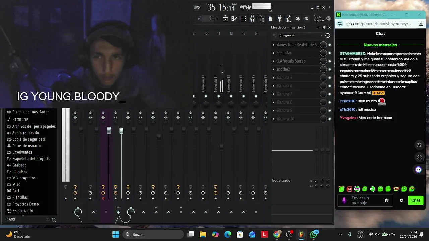Click the touch keyboard hand icon
Viewport: 429px width, 241px height.
click(x=297, y=19)
